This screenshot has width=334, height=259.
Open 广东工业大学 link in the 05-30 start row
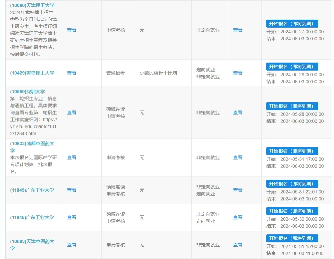point(32,217)
